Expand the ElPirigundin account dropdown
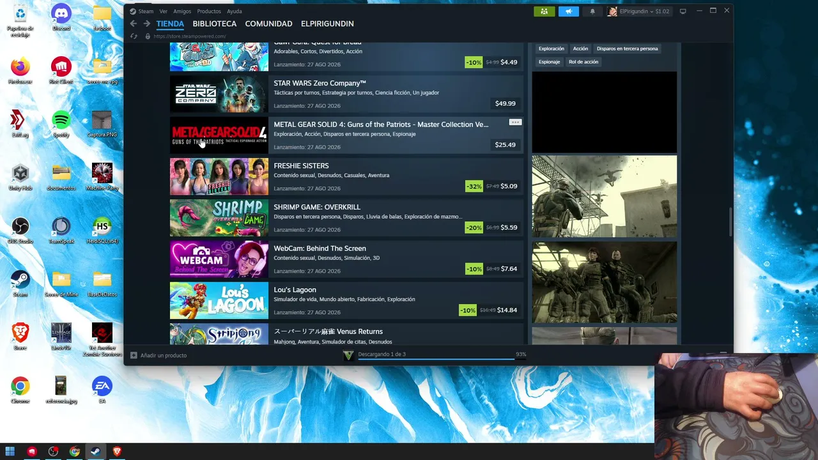818x460 pixels. 638,11
